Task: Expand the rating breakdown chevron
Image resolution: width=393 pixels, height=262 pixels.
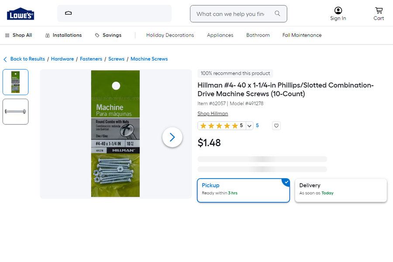Action: coord(249,126)
